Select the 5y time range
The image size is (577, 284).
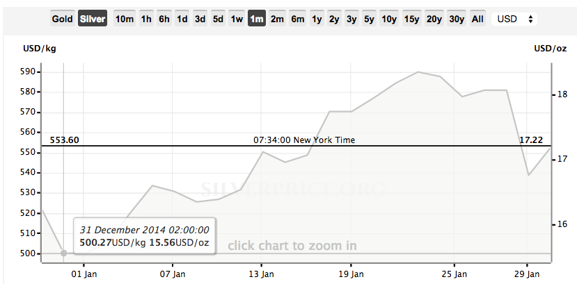[369, 18]
